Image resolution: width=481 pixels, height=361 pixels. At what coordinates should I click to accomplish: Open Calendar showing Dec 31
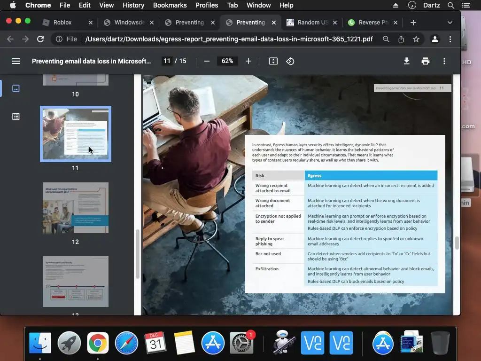pyautogui.click(x=155, y=343)
